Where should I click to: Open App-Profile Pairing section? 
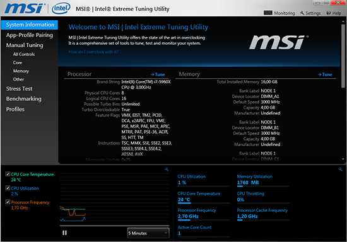click(x=30, y=35)
